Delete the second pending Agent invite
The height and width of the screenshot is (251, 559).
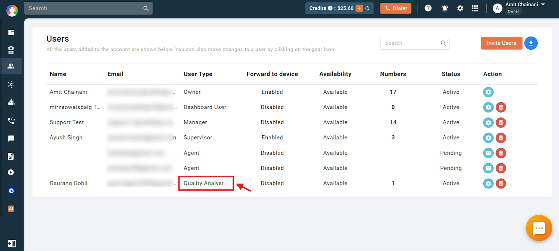tap(501, 168)
